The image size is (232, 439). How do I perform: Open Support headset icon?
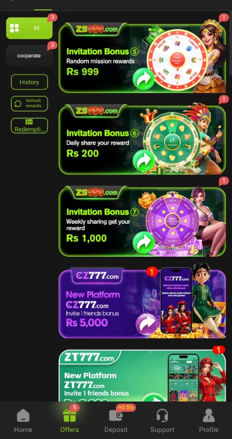point(162,415)
